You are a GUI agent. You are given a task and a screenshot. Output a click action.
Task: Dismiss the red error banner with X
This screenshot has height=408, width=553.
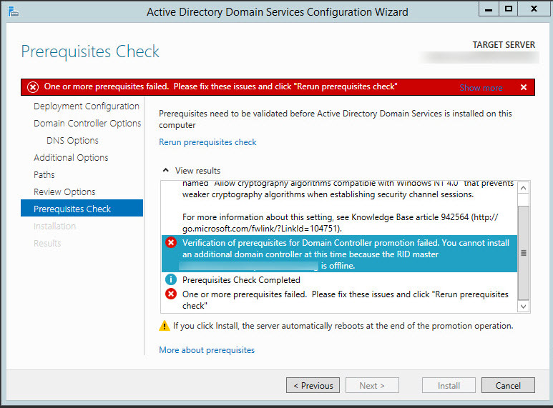click(524, 87)
